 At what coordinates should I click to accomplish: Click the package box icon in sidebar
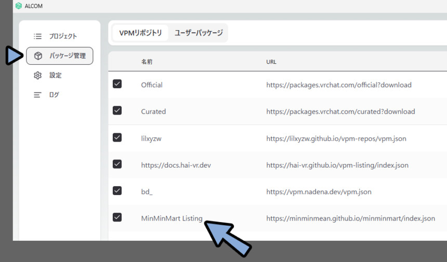(38, 56)
